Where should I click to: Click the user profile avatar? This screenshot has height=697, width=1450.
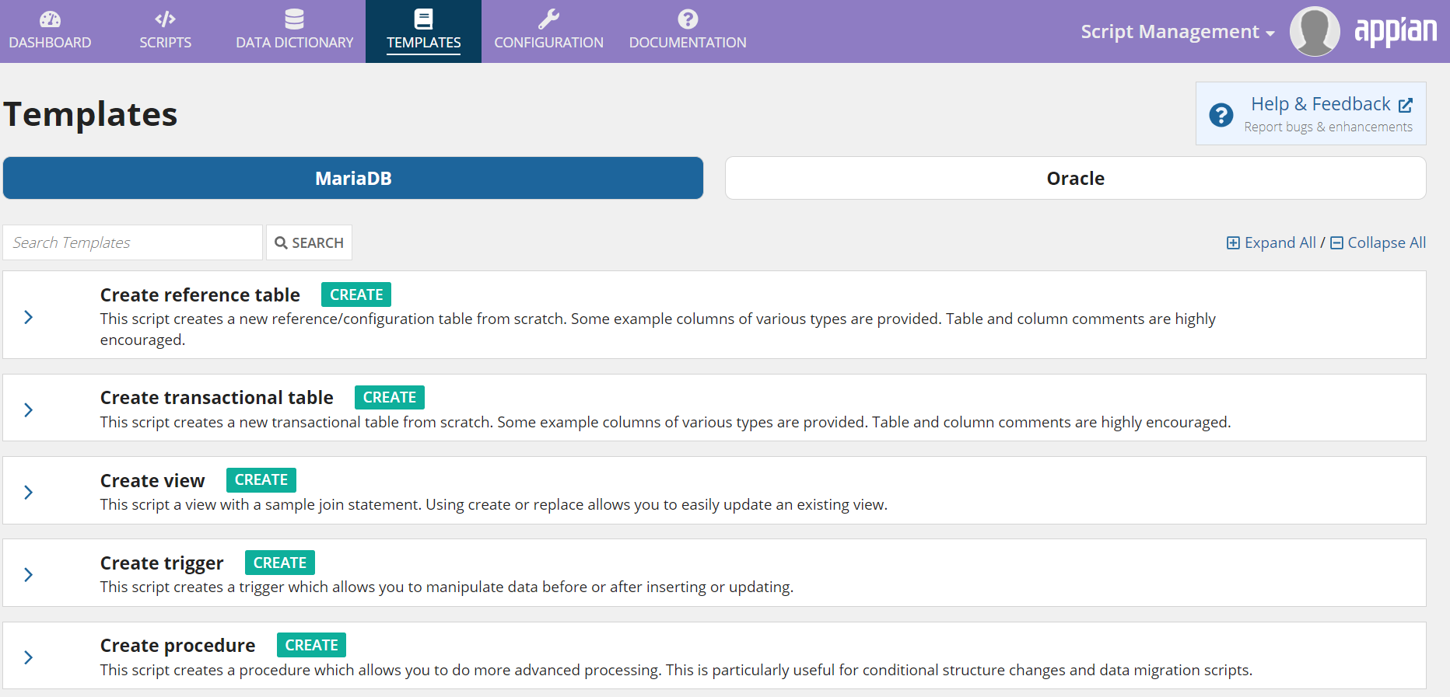coord(1314,32)
